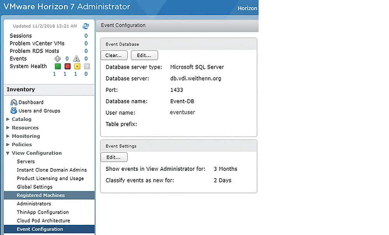Click the Problem vCenter VMs count
The image size is (389, 235).
86,44
